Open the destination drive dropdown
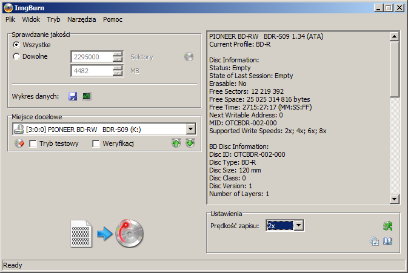 pos(191,129)
